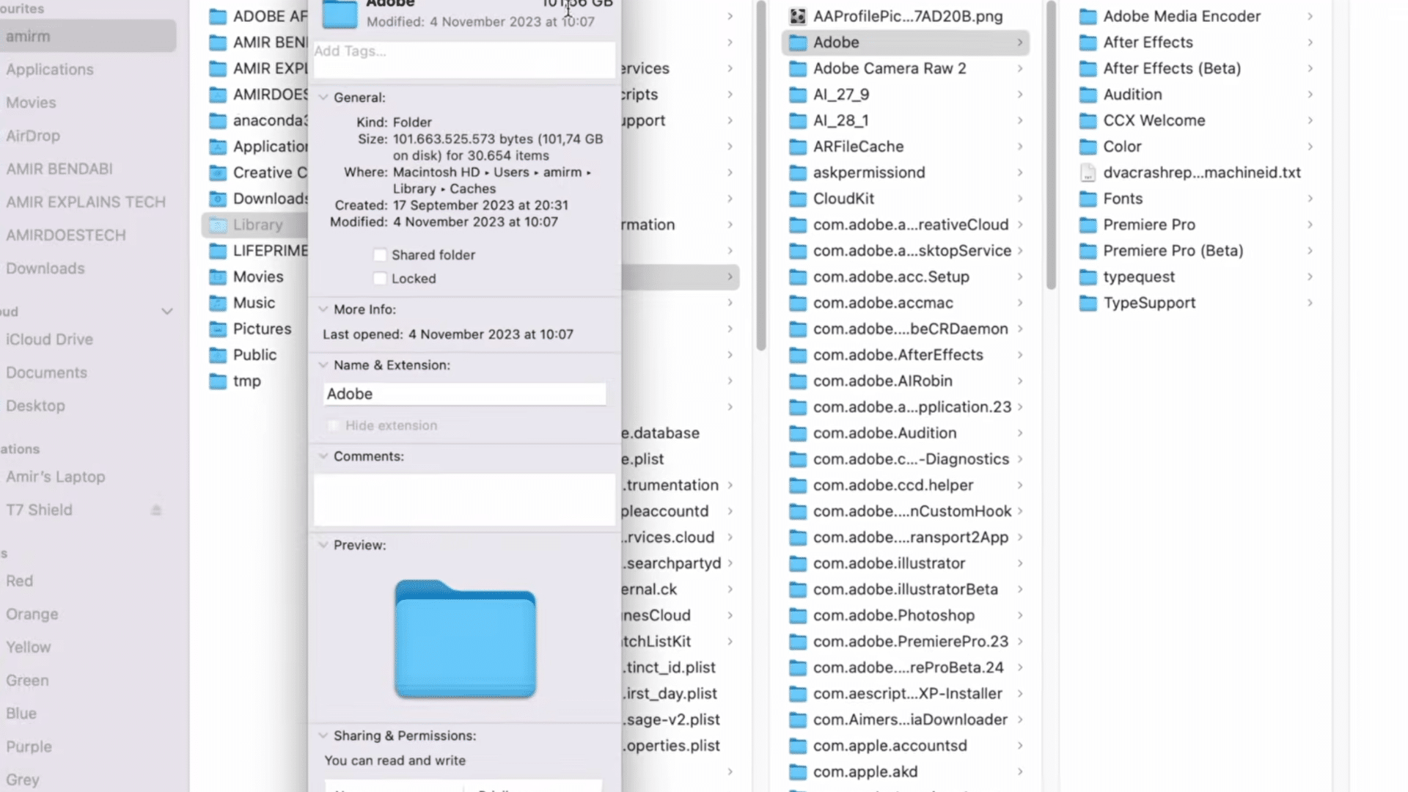The image size is (1408, 792).
Task: Click the com.adobe.Photoshop folder icon
Action: click(x=798, y=615)
